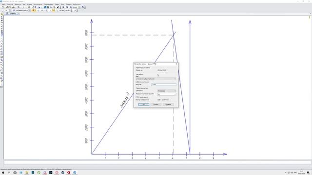Image resolution: width=312 pixels, height=175 pixels.
Task: Open File Explorer from taskbar
Action: coord(27,173)
